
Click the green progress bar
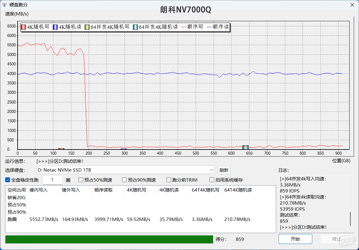(x=109, y=239)
